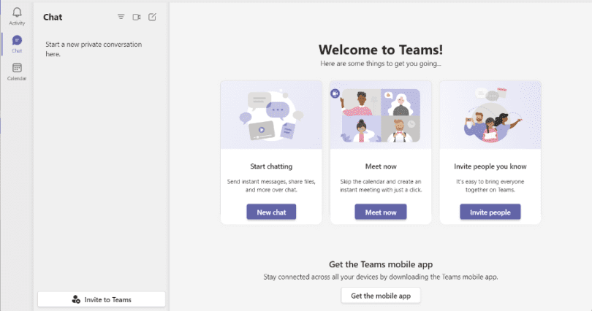Start a video call with the camera icon
592x311 pixels.
[x=137, y=17]
